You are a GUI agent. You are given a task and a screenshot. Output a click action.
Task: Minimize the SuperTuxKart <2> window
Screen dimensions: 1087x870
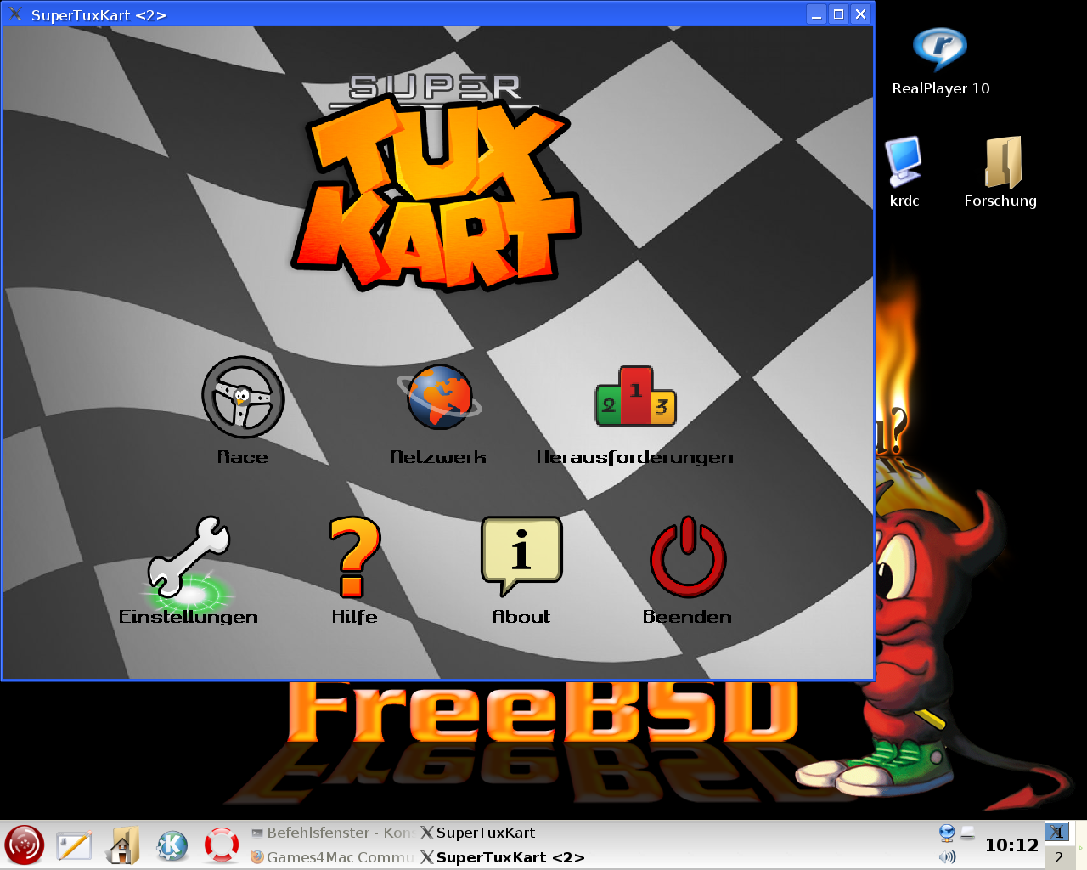tap(816, 14)
